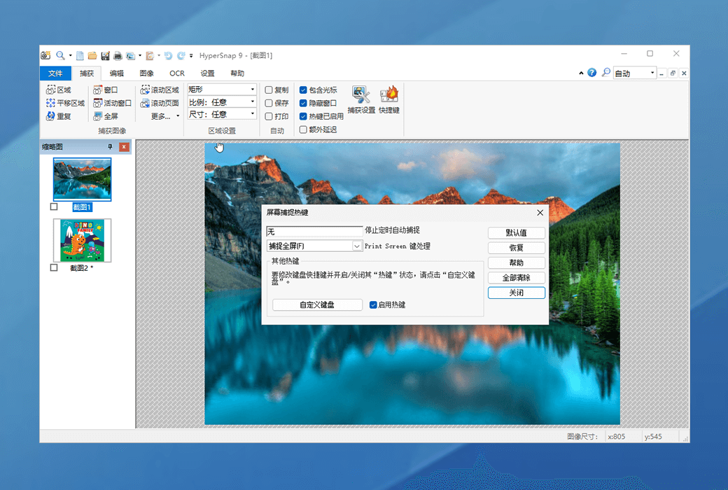Uncheck the 包含光标 checkbox
The height and width of the screenshot is (490, 728).
tap(303, 90)
